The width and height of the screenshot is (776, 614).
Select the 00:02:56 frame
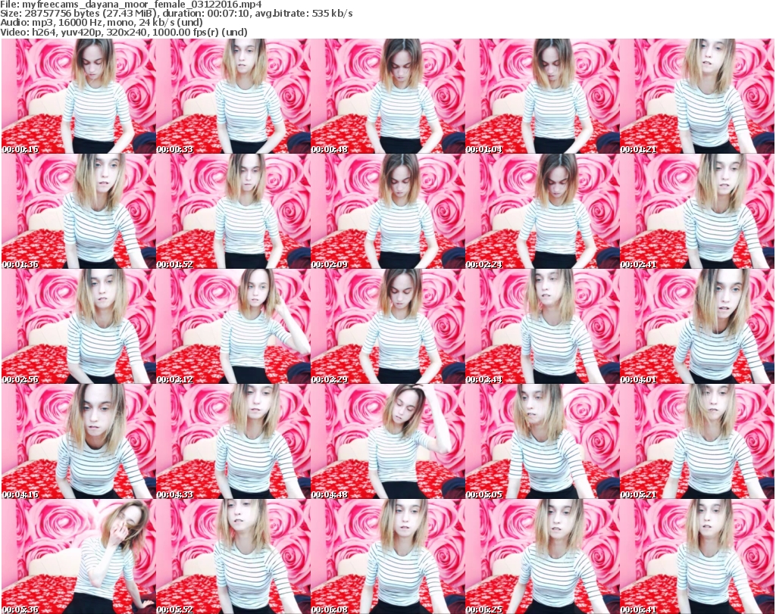coord(79,327)
